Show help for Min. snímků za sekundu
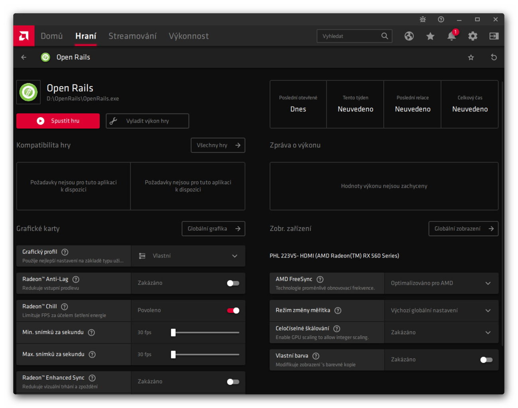 [91, 332]
